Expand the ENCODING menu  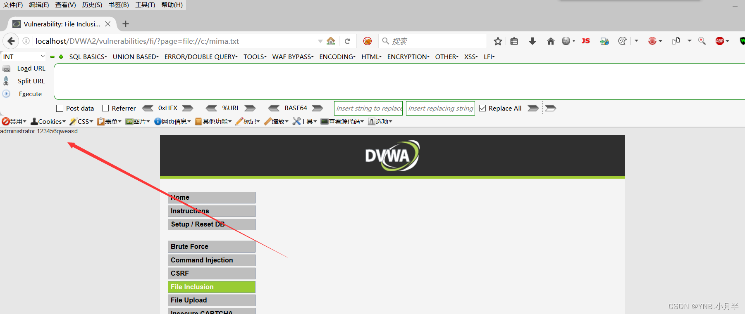[337, 57]
